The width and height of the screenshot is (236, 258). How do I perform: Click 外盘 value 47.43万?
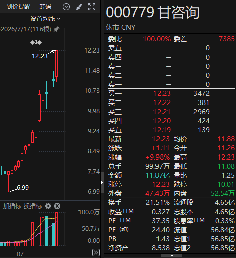coord(158,193)
